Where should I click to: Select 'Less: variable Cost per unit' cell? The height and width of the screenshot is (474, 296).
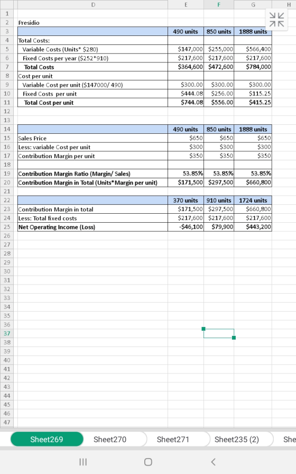tap(92, 147)
